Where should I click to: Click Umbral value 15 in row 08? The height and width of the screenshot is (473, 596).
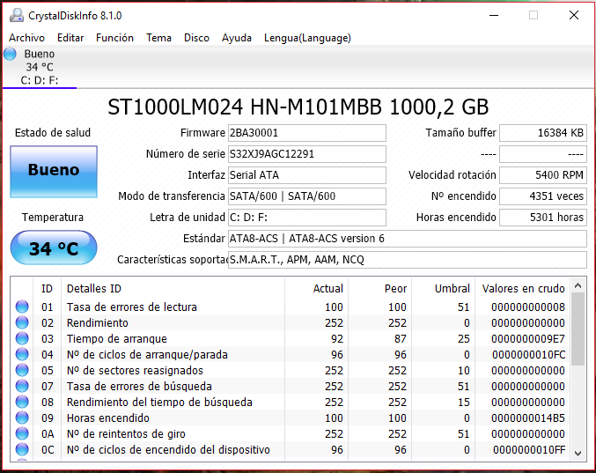pos(464,402)
